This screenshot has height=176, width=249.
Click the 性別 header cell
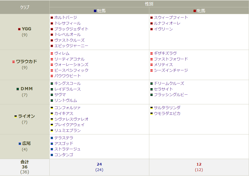click(149, 3)
